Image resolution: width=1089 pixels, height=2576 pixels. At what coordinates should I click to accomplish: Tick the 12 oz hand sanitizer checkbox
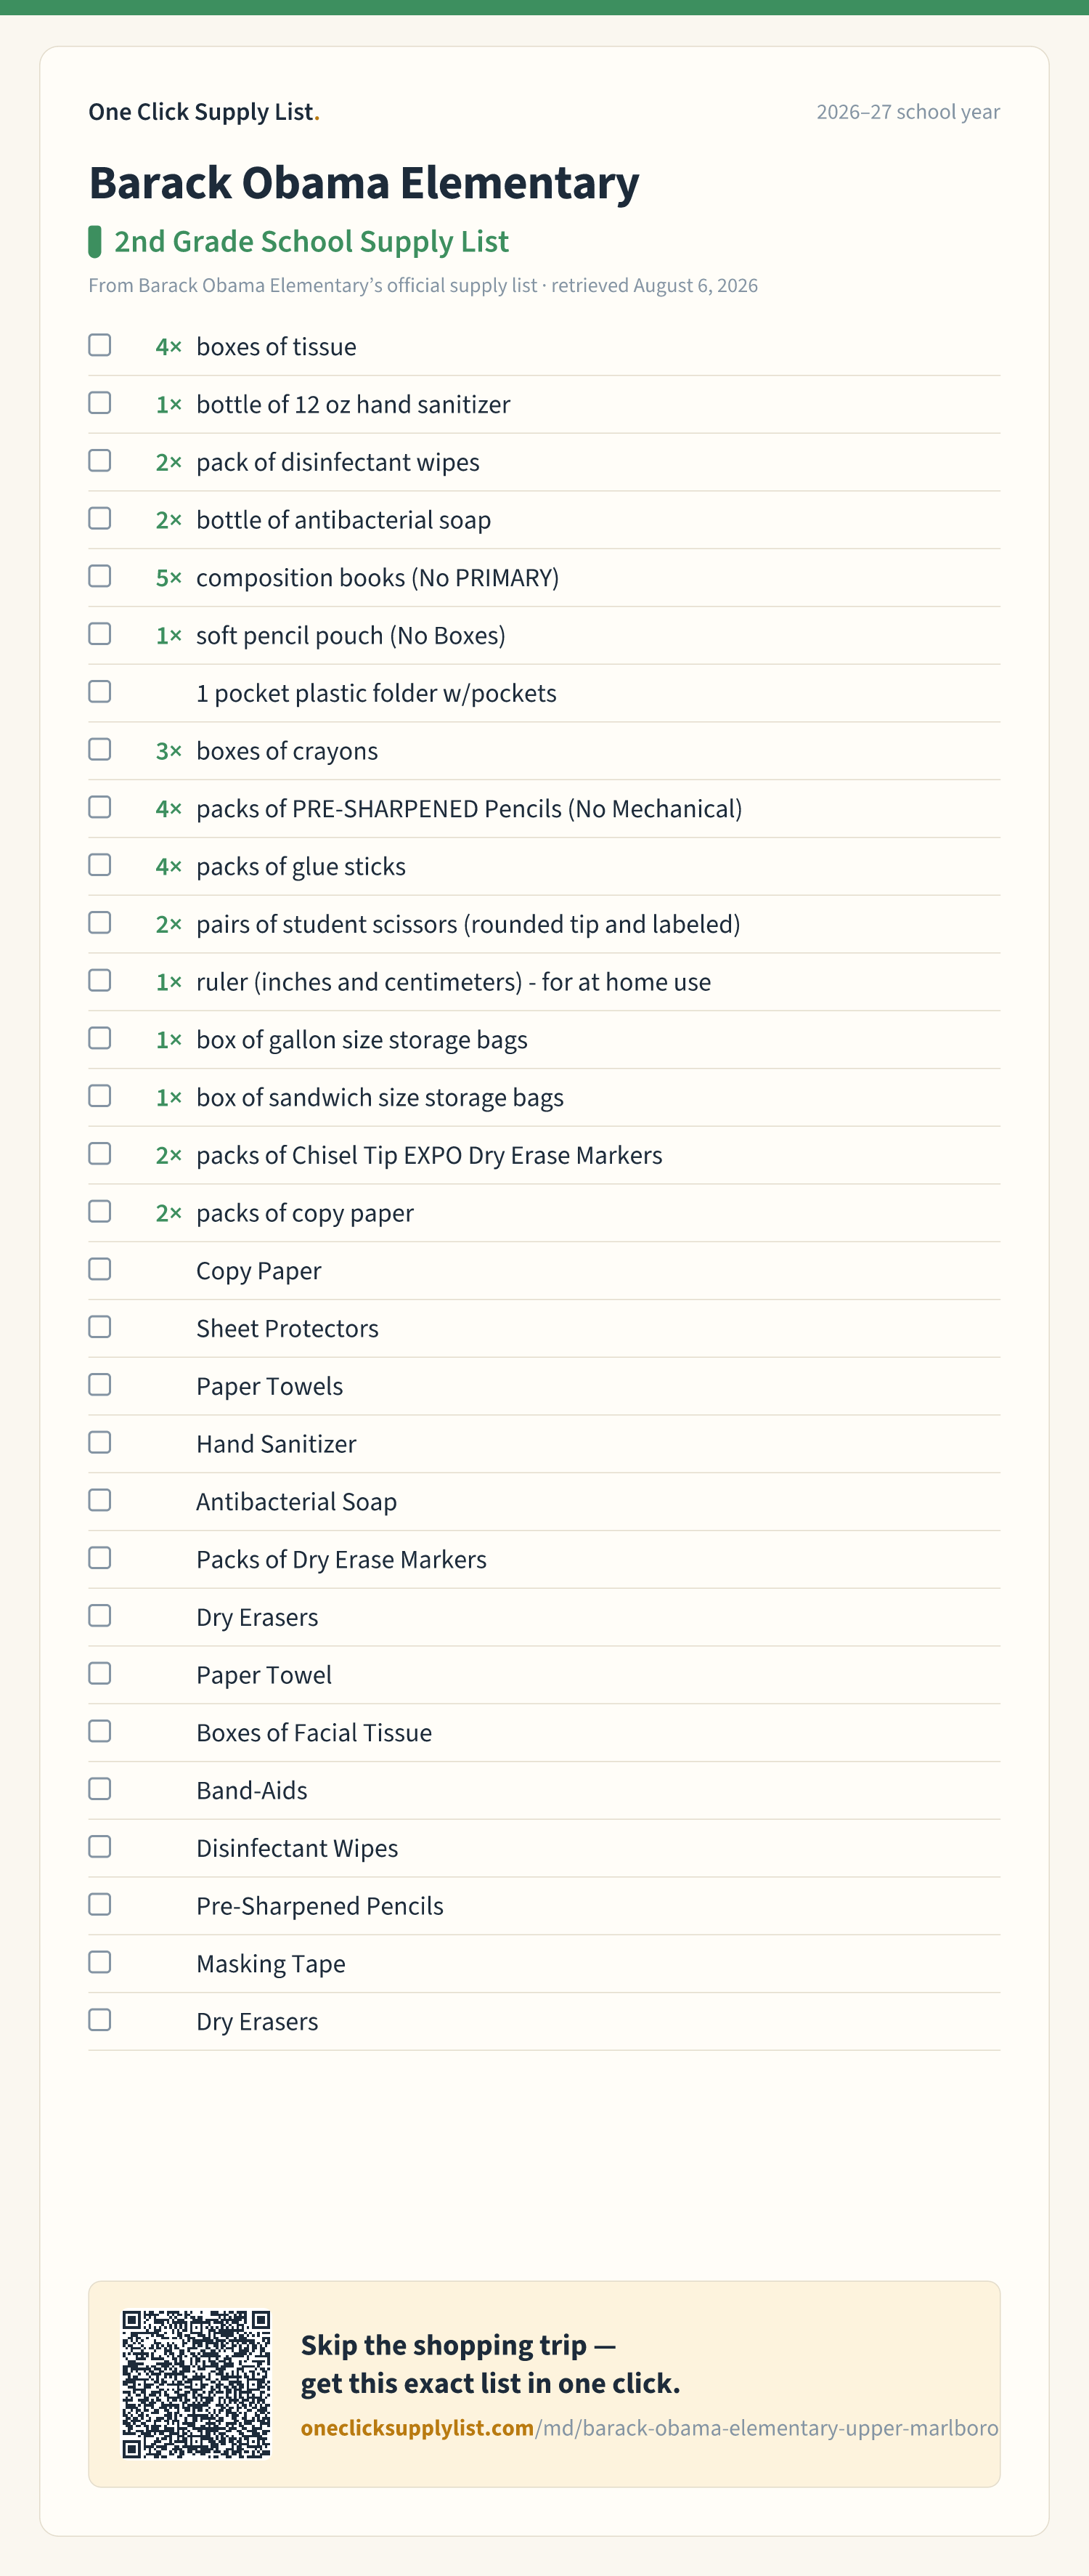coord(100,403)
